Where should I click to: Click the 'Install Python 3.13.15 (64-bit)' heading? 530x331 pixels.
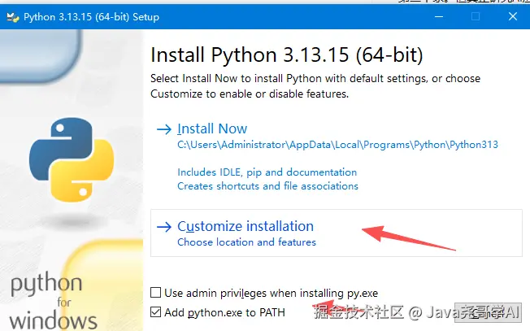(x=287, y=54)
